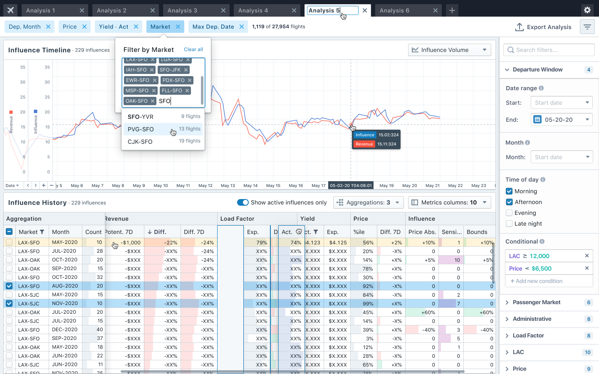Open the Month Start date dropdown
The width and height of the screenshot is (599, 374).
pyautogui.click(x=562, y=157)
